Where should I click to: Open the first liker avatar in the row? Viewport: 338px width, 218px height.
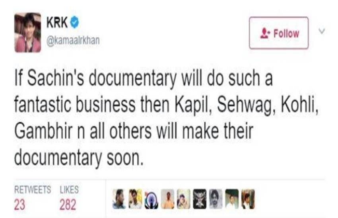[119, 199]
